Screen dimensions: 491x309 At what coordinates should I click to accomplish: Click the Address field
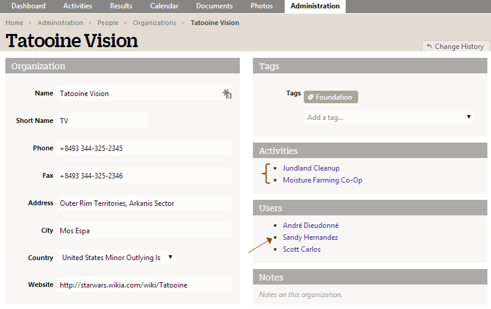(x=144, y=203)
